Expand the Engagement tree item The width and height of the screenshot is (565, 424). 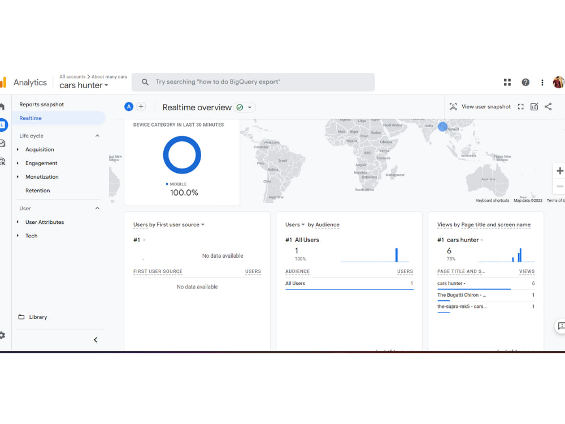(x=18, y=163)
